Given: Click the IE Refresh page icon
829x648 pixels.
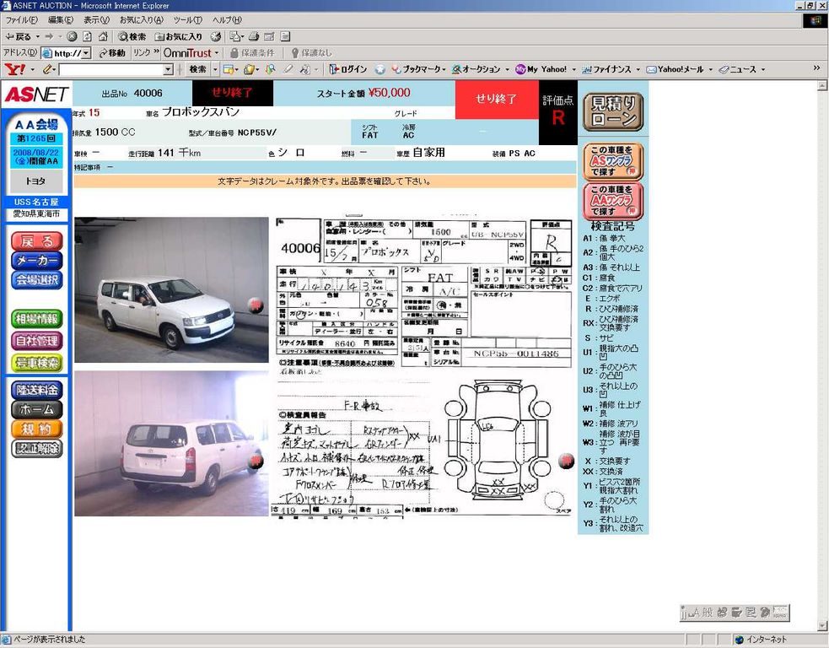Looking at the screenshot, I should pyautogui.click(x=87, y=36).
